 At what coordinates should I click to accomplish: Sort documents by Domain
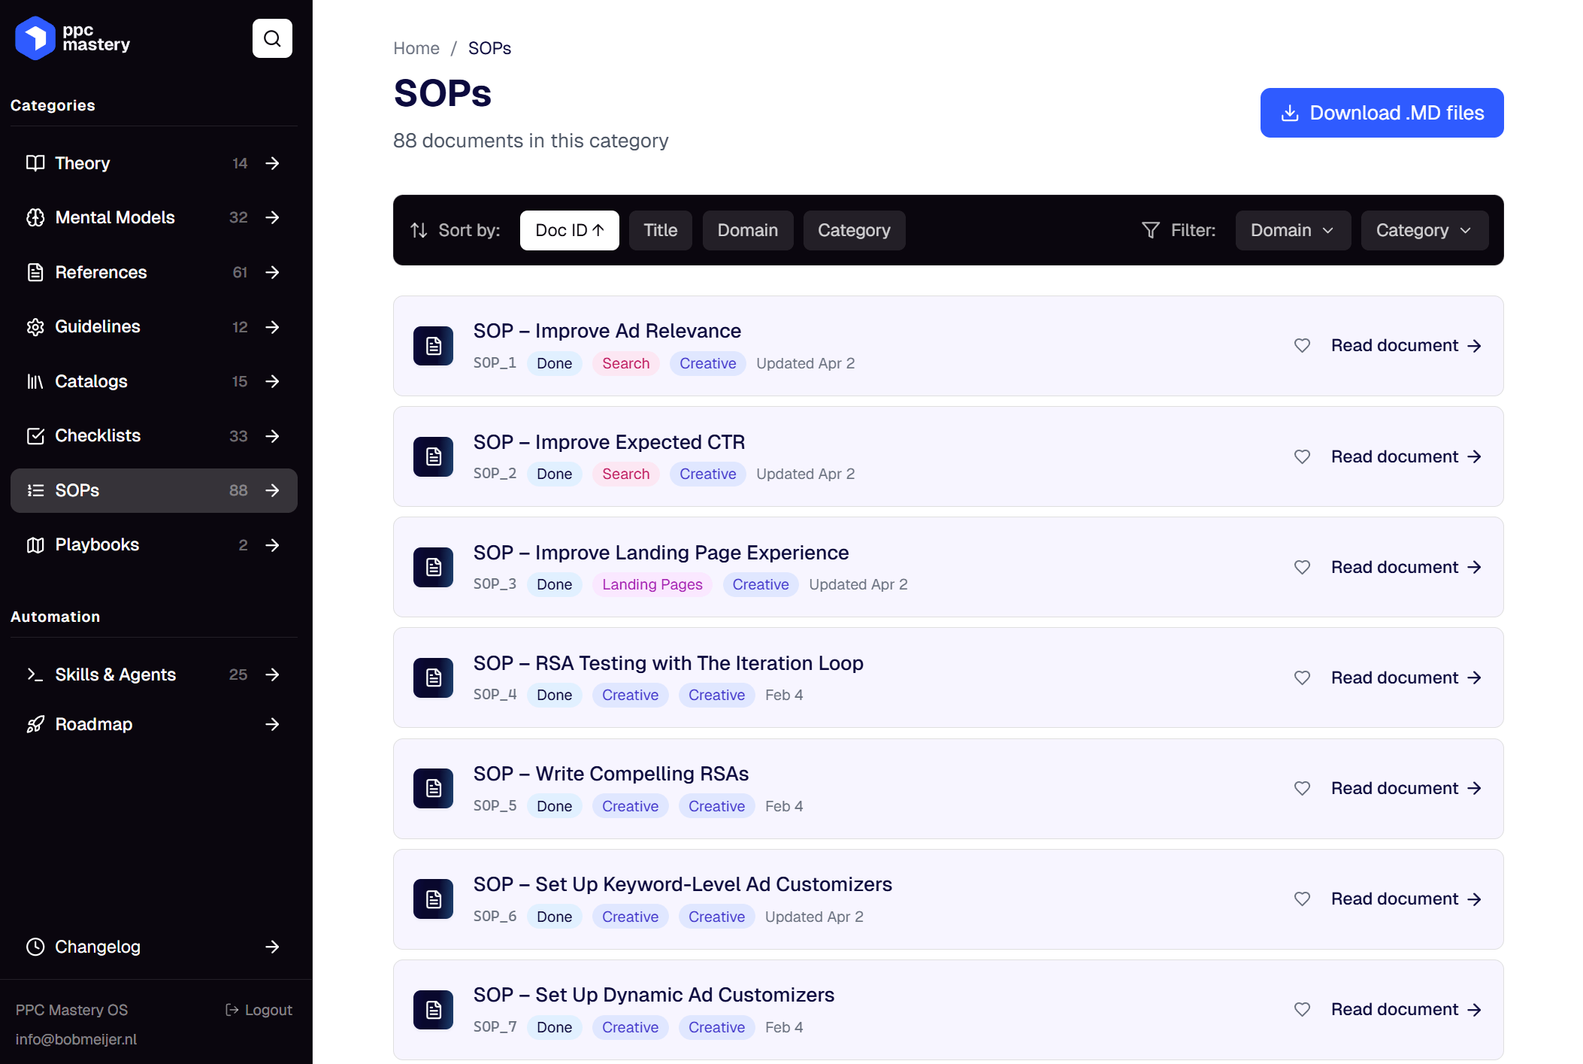pyautogui.click(x=747, y=230)
